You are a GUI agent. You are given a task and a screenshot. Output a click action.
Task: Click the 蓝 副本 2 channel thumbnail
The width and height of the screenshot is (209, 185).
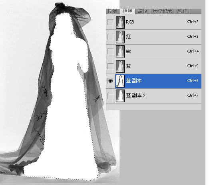tap(120, 96)
